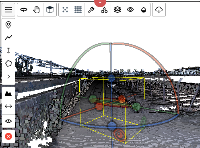Viewport: 200px width, 148px height.
Task: Click the front red sphere handle
Action: point(99,107)
